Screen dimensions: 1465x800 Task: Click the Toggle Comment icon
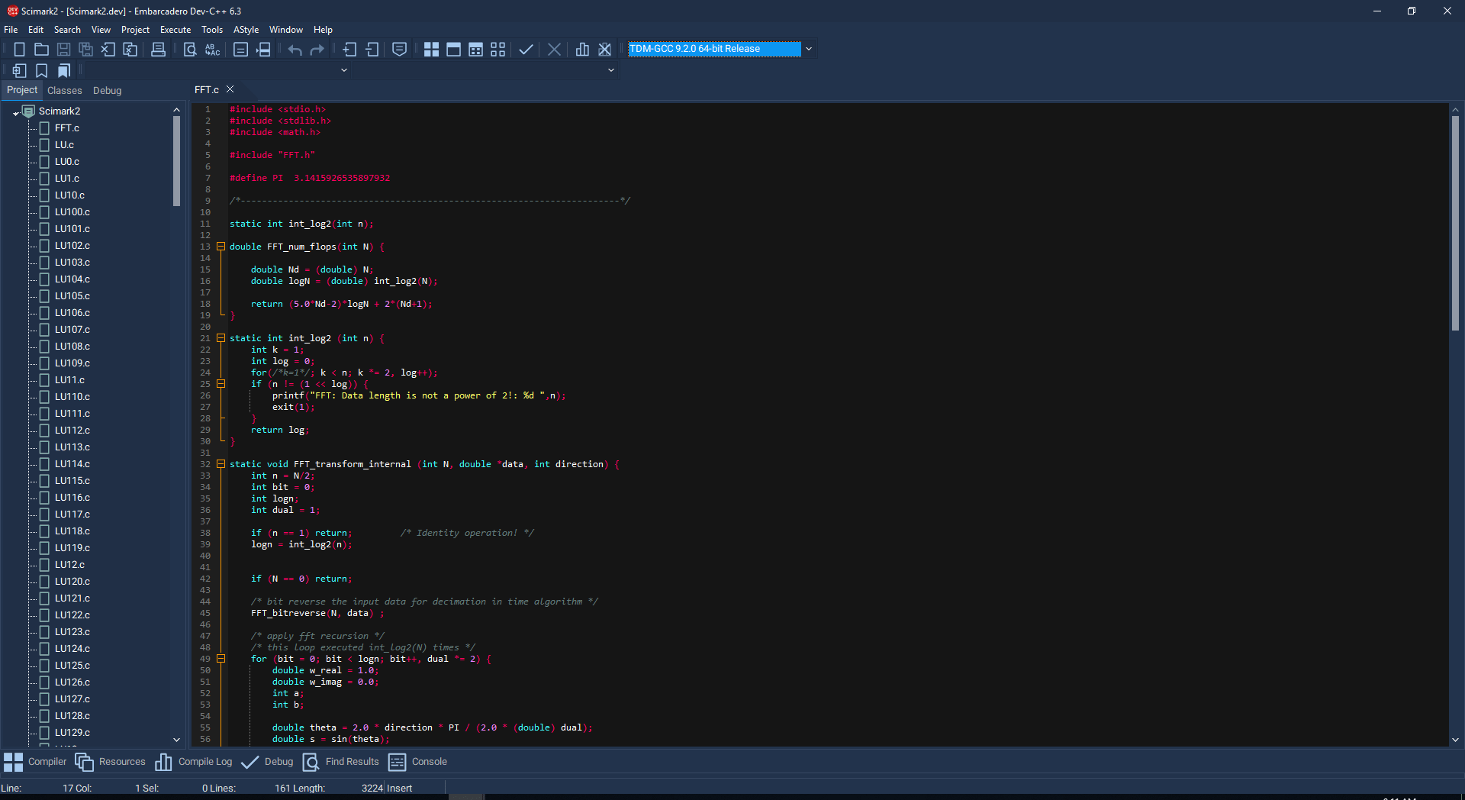pos(399,49)
